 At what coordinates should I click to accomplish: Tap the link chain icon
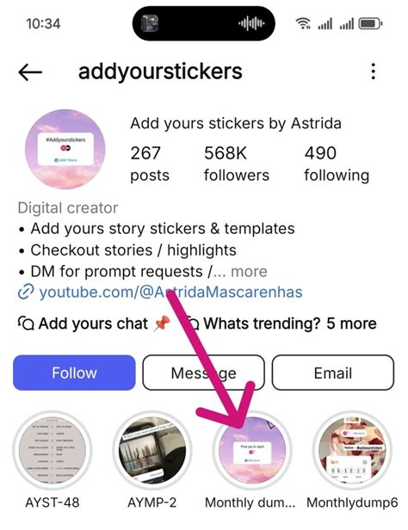click(26, 292)
